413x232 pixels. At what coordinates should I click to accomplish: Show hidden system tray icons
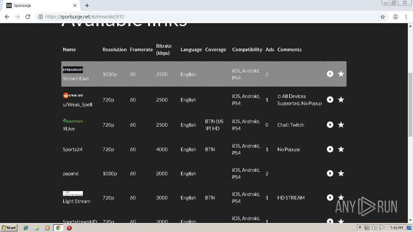pyautogui.click(x=360, y=228)
